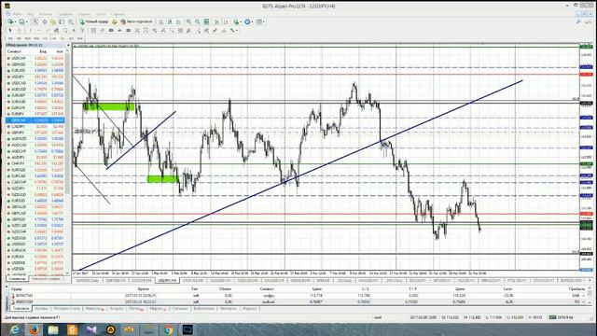The height and width of the screenshot is (336, 597).
Task: Open the История Счета terminal tab
Action: pyautogui.click(x=66, y=309)
